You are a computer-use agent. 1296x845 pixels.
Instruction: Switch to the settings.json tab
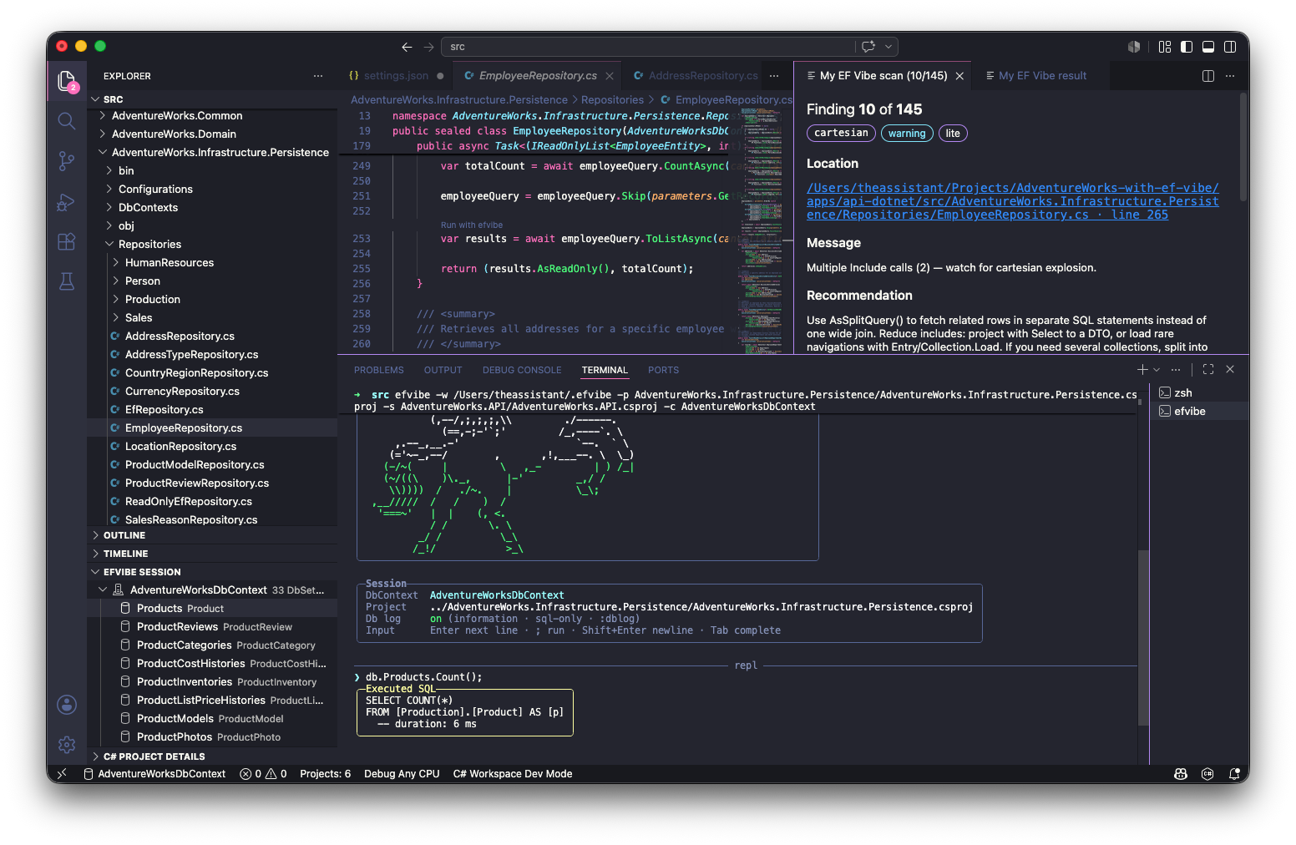[x=397, y=76]
